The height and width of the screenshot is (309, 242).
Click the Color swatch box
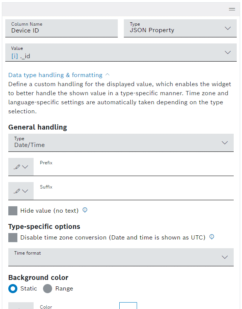tap(128, 306)
